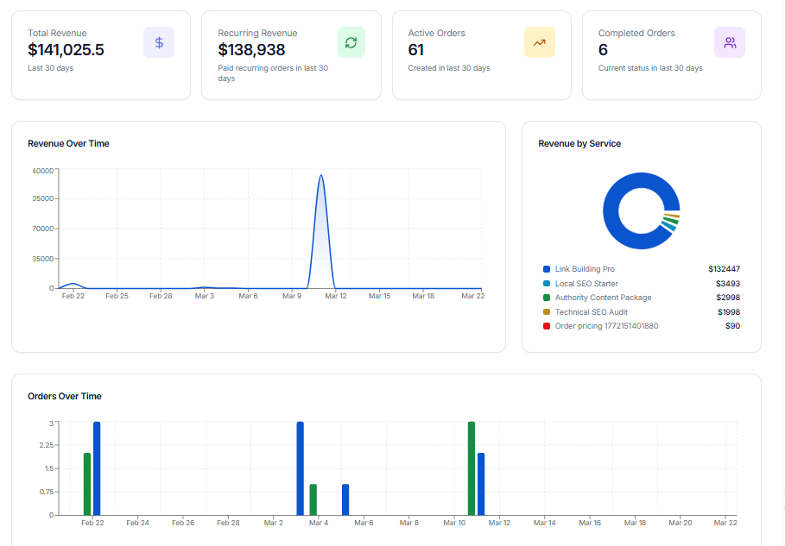Click the Revenue by Service chart title
Image resolution: width=785 pixels, height=546 pixels.
(579, 143)
